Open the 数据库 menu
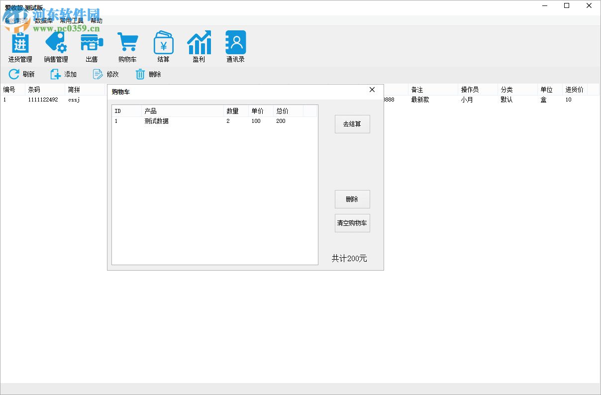Screen dimensions: 601x395 pyautogui.click(x=44, y=20)
